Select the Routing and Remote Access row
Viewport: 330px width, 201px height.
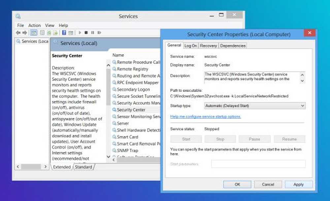[x=136, y=76]
